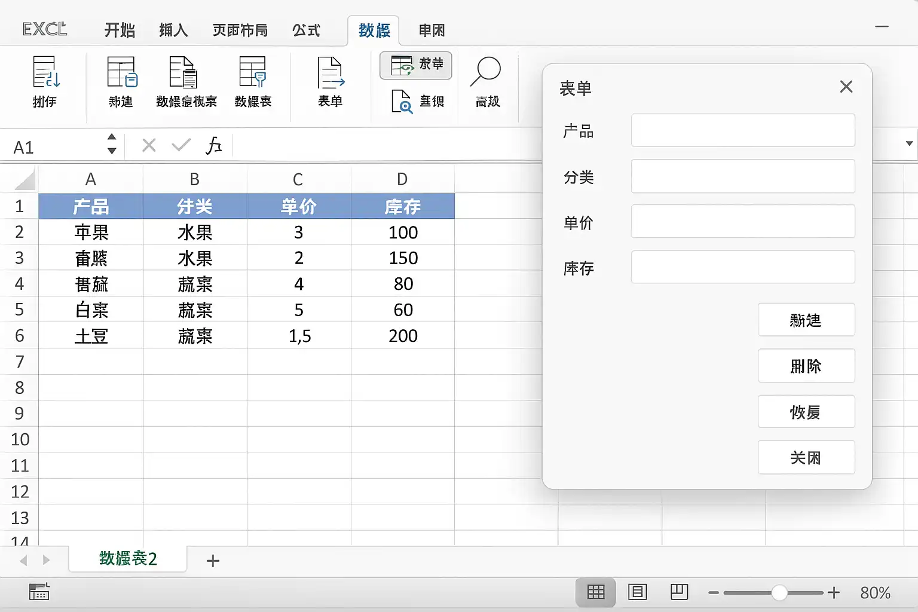
Task: Click the 产品 input field in form
Action: click(743, 130)
